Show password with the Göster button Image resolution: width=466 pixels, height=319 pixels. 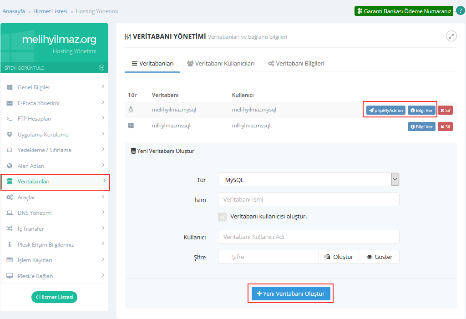pos(379,257)
